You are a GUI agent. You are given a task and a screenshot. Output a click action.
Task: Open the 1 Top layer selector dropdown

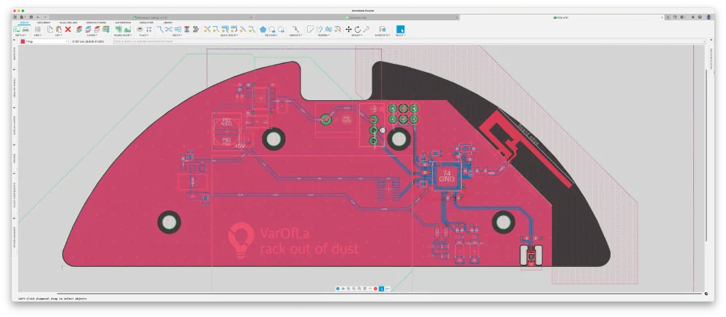(44, 41)
